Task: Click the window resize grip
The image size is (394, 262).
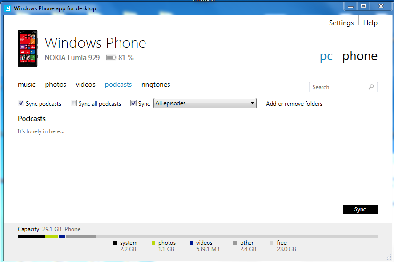Action: tap(388, 257)
